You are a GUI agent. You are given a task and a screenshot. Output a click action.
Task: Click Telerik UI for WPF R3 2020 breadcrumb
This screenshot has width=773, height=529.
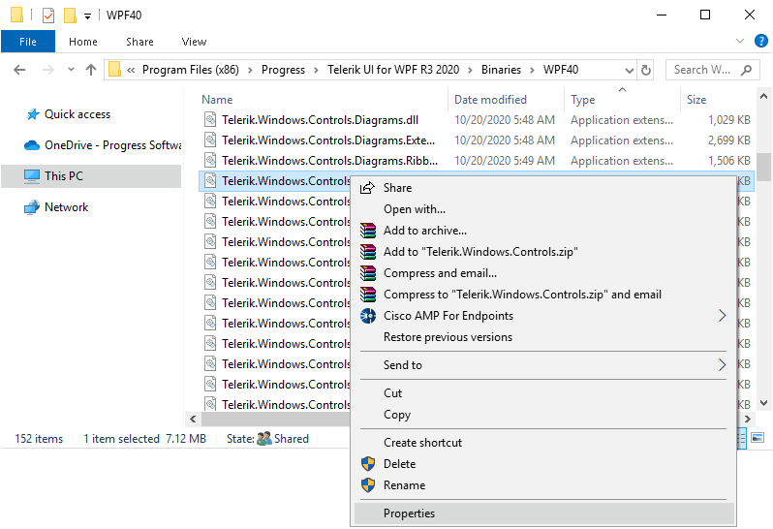pos(393,70)
